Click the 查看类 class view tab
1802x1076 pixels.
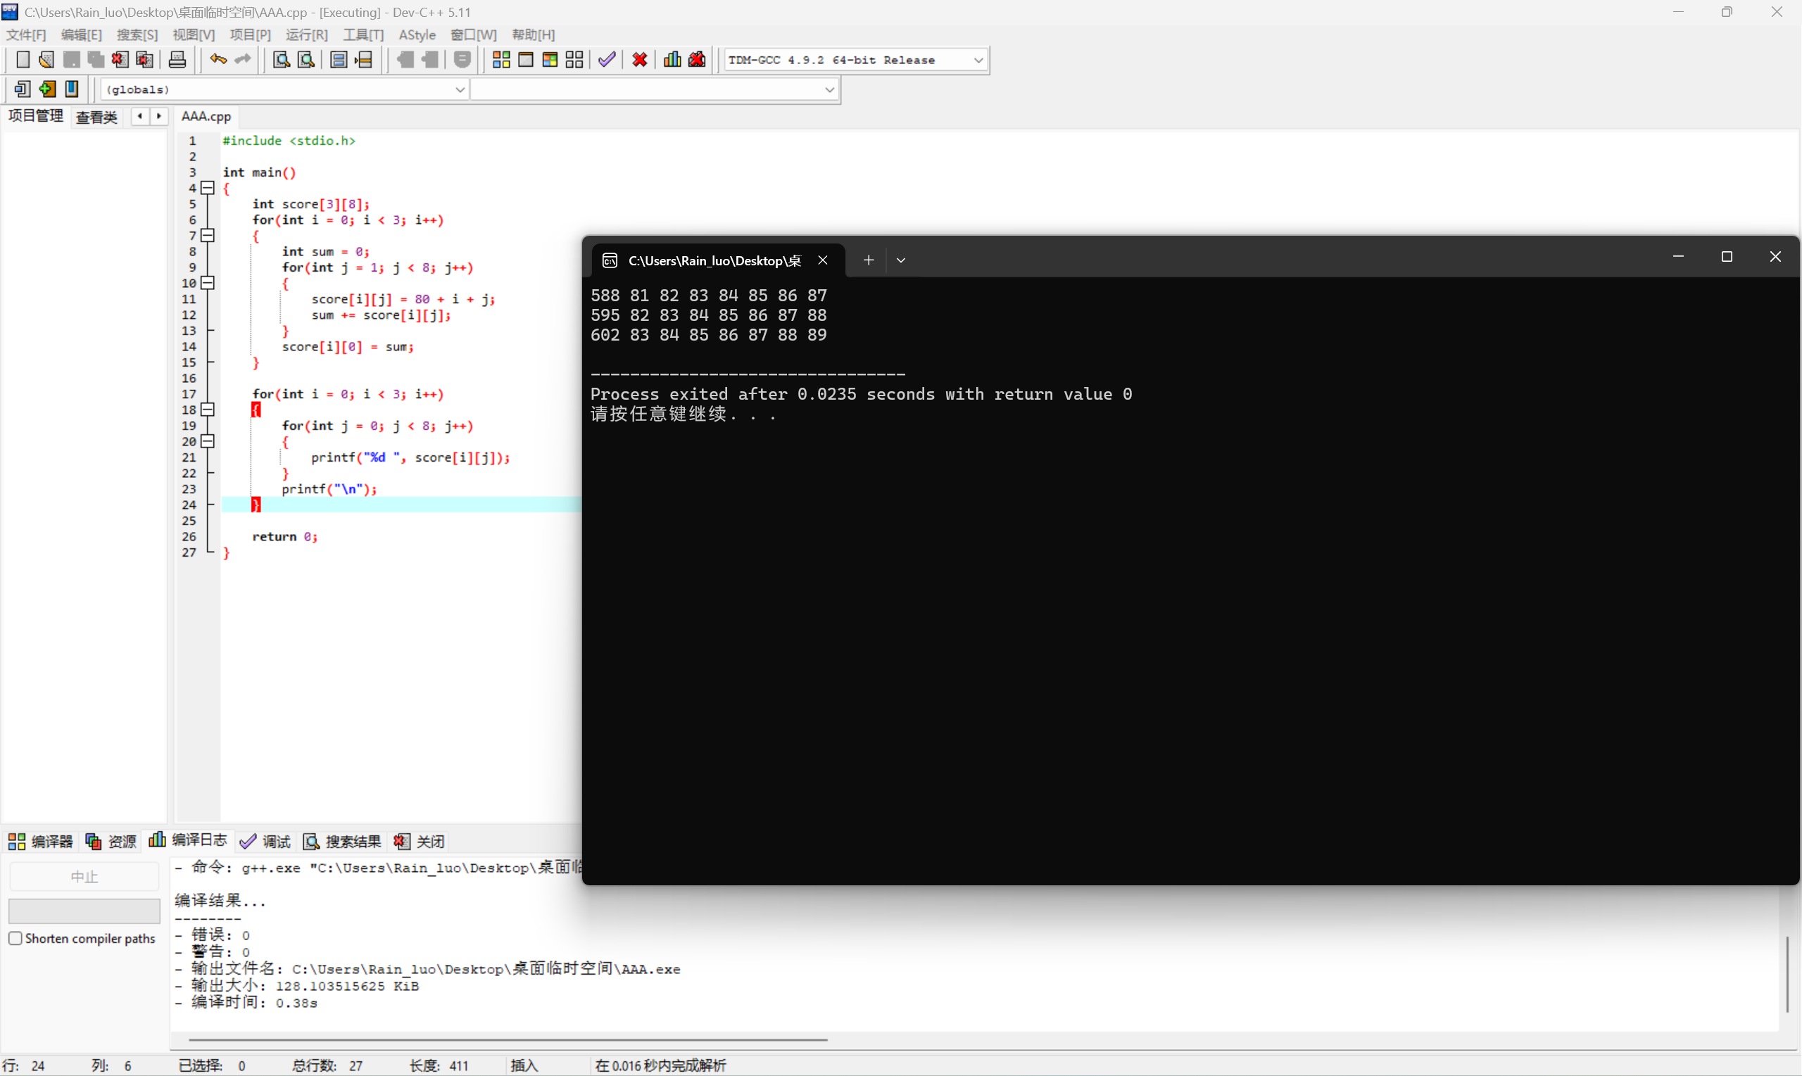(96, 117)
